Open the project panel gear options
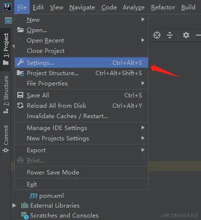The width and height of the screenshot is (201, 220). coord(186,35)
